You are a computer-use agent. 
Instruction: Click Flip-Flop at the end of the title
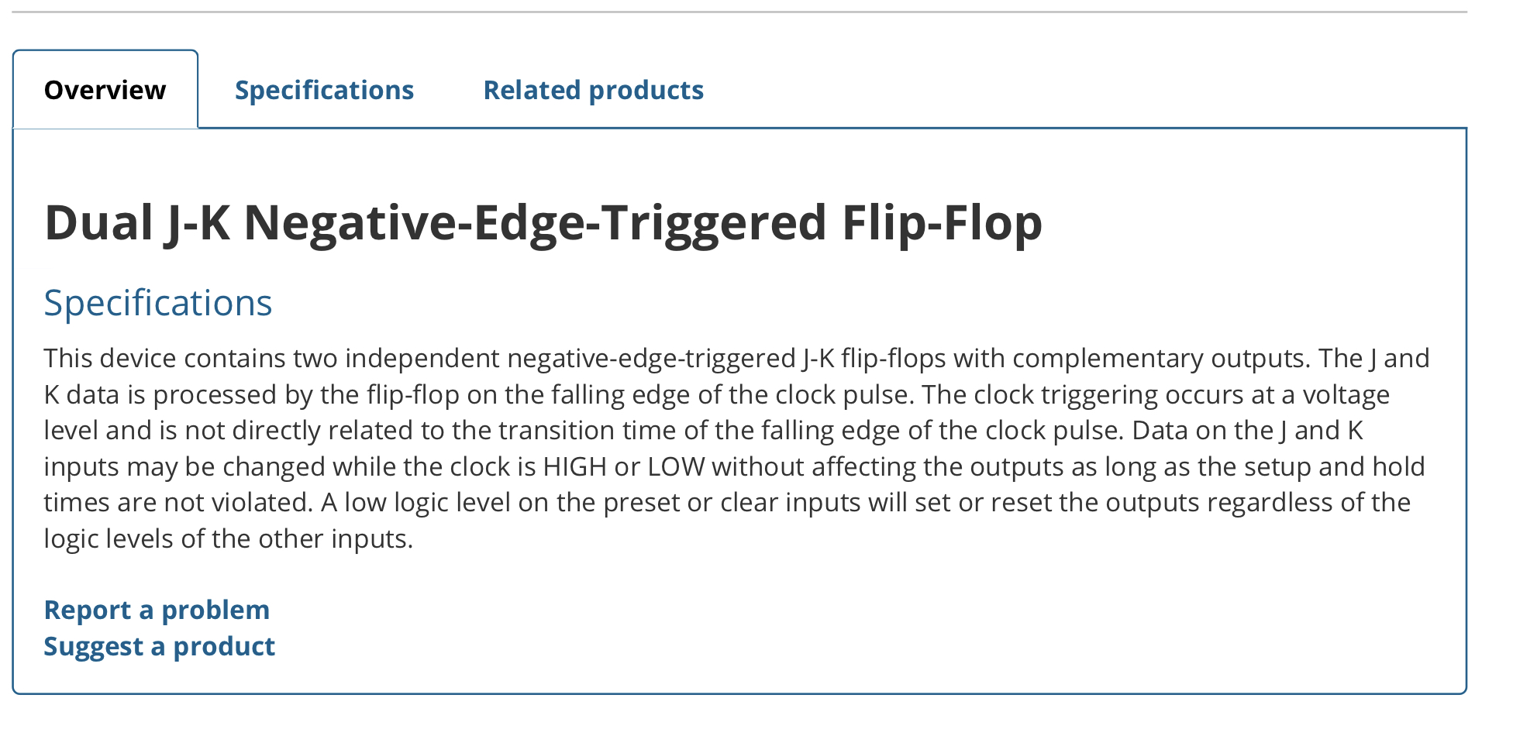click(942, 223)
